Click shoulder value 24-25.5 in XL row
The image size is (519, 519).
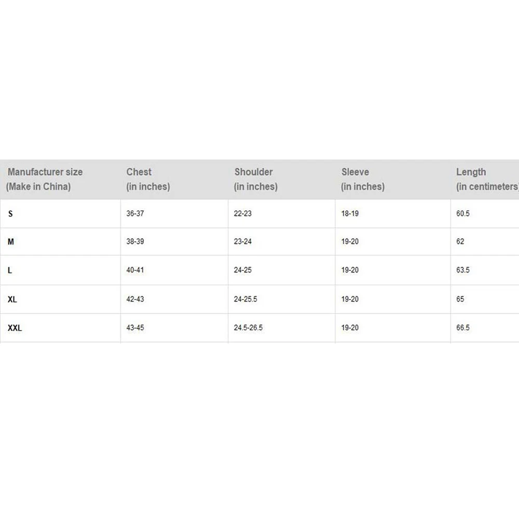click(246, 299)
